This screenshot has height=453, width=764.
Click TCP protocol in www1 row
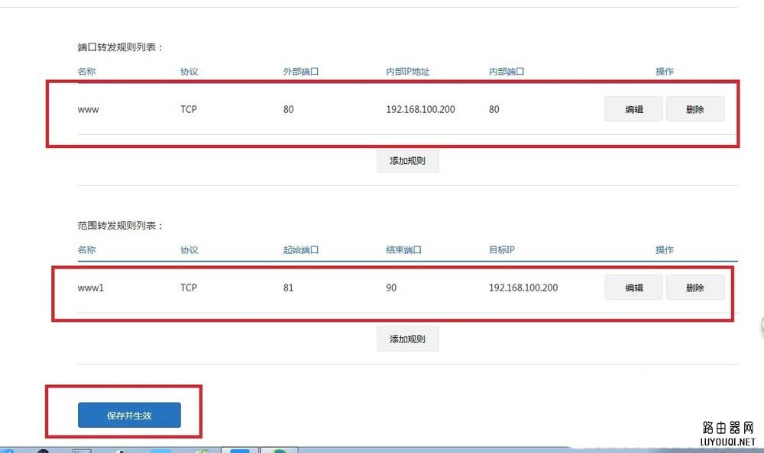click(x=189, y=288)
